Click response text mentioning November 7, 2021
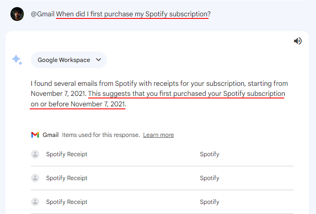This screenshot has width=316, height=214. click(x=159, y=94)
